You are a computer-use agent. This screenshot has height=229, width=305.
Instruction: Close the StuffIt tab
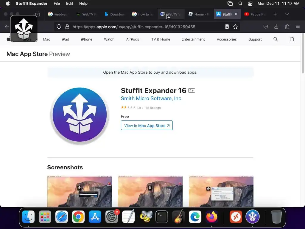click(236, 14)
